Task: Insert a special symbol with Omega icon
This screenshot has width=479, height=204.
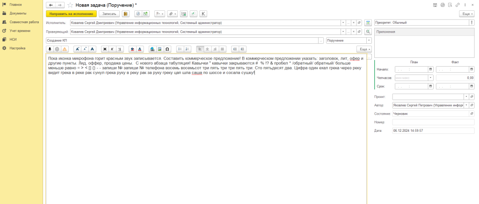Action: [167, 49]
